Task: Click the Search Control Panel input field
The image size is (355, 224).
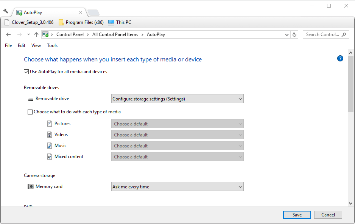Action: pos(323,34)
